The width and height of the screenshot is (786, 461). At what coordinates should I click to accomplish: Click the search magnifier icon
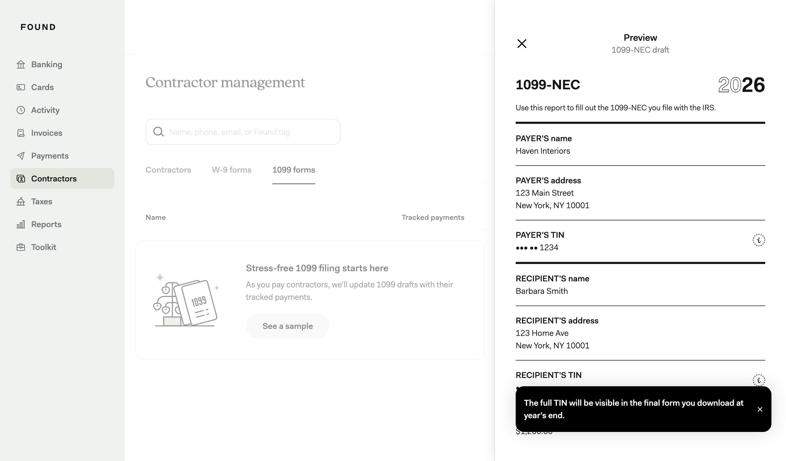click(x=159, y=132)
